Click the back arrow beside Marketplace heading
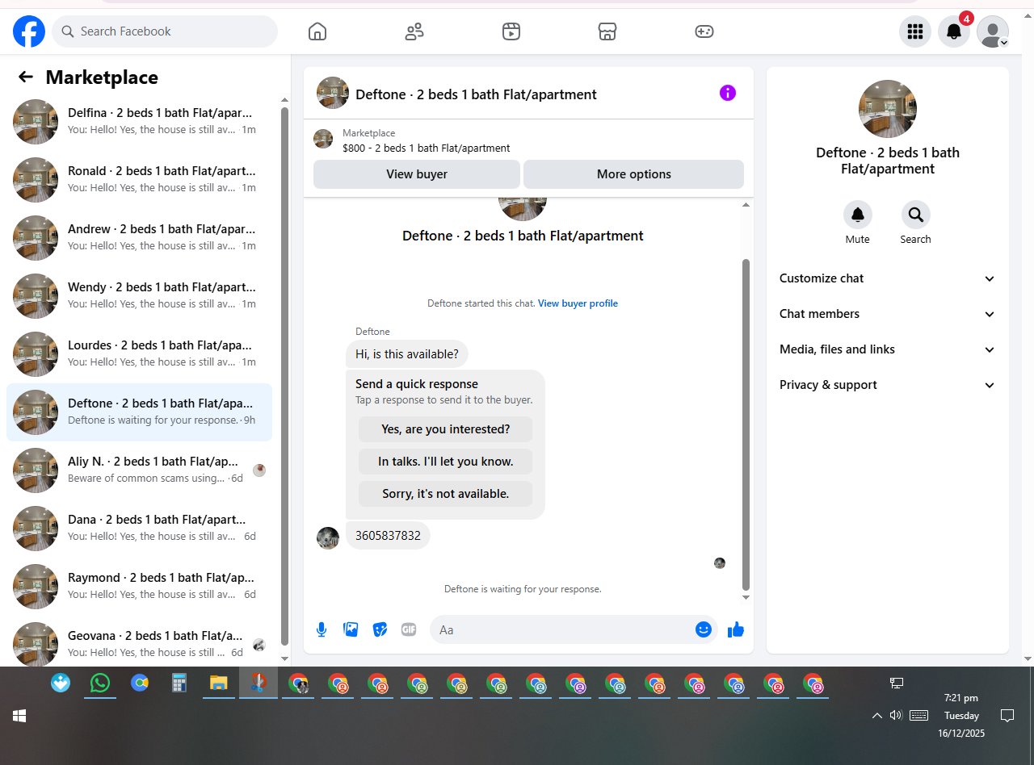This screenshot has height=765, width=1034. click(x=26, y=77)
